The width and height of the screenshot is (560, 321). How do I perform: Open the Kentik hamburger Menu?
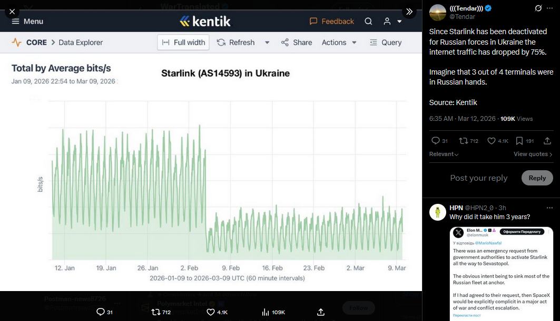pos(27,22)
